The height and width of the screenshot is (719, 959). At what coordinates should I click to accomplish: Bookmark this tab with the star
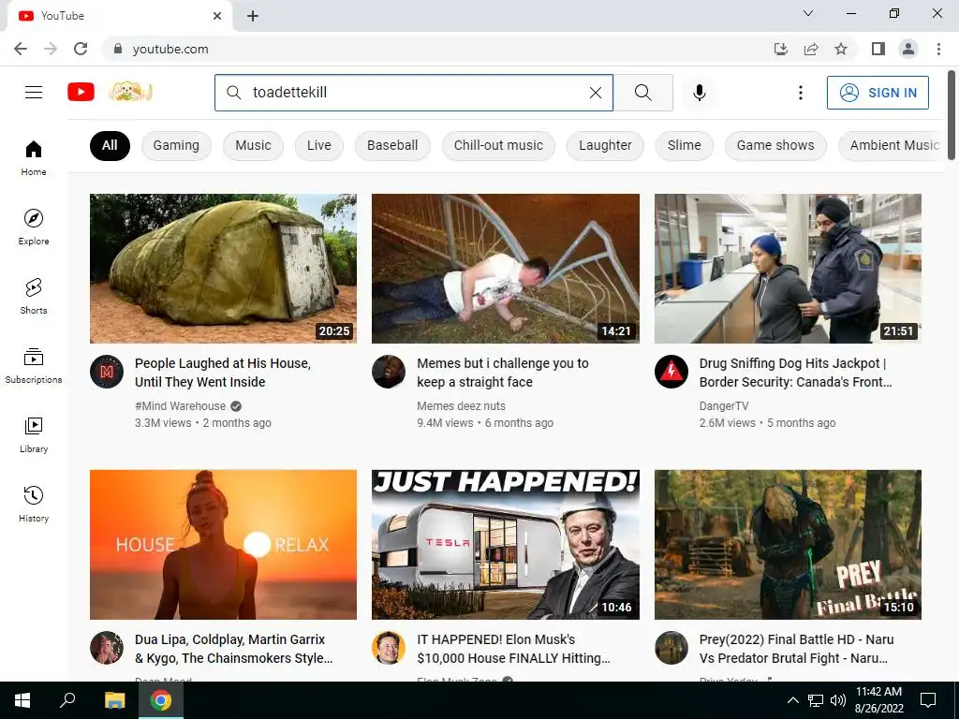pos(841,49)
